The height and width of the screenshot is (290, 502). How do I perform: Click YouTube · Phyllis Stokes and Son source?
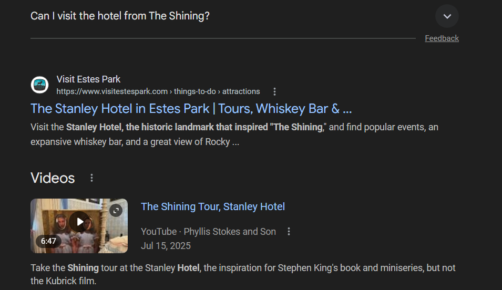pyautogui.click(x=208, y=232)
